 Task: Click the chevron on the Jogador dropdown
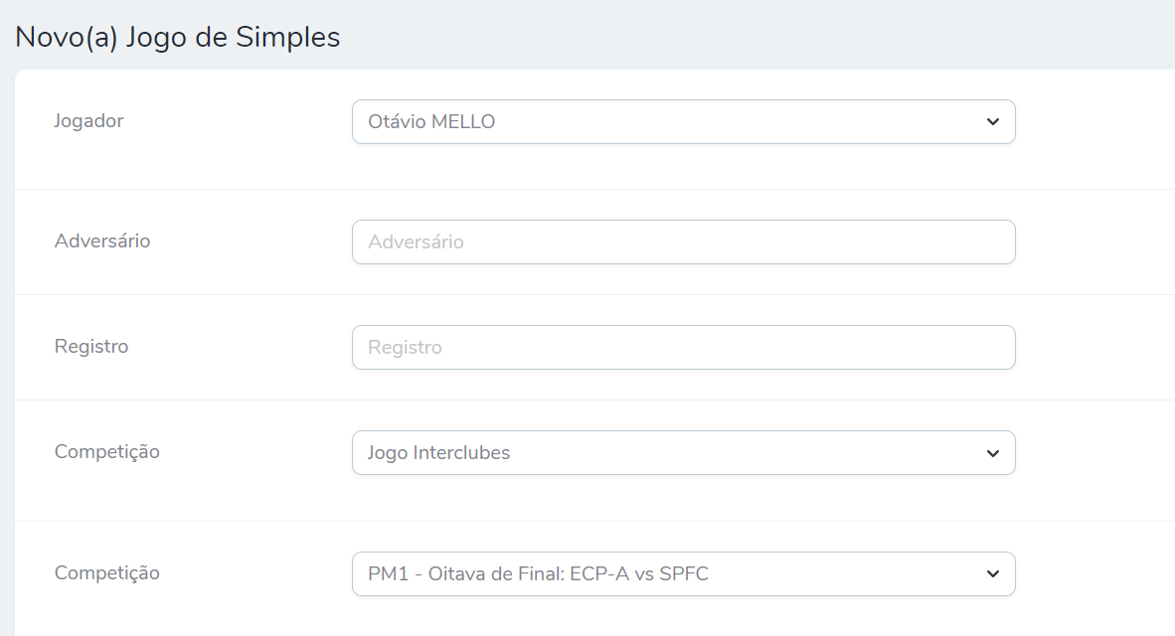[x=992, y=121]
